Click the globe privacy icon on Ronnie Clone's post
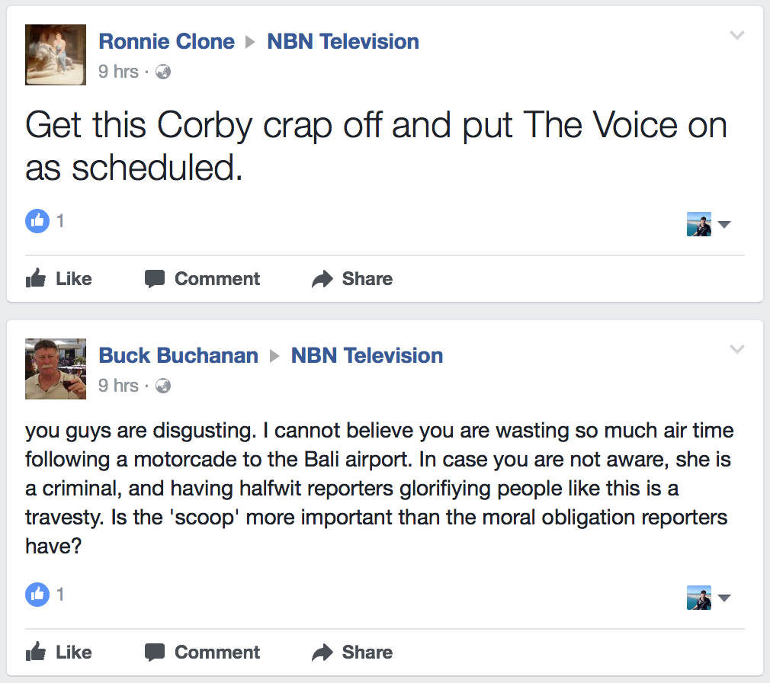Screen dimensions: 770x683 [162, 72]
